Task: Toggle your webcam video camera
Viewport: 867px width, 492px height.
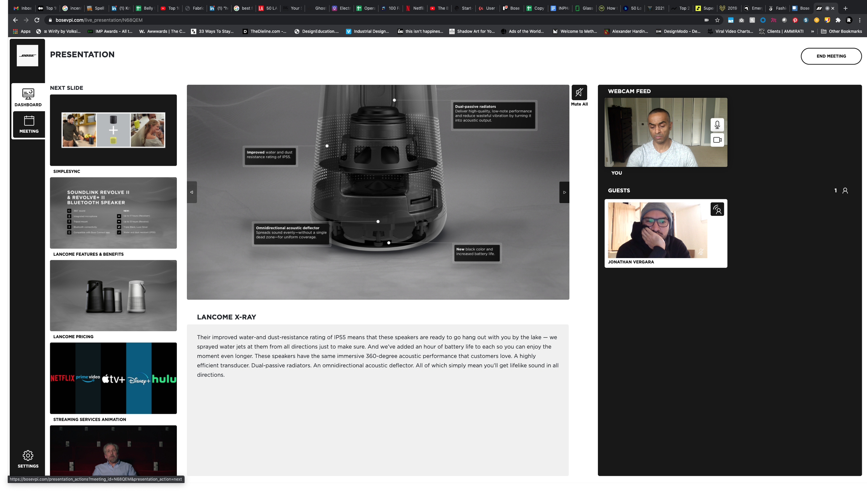Action: (717, 140)
